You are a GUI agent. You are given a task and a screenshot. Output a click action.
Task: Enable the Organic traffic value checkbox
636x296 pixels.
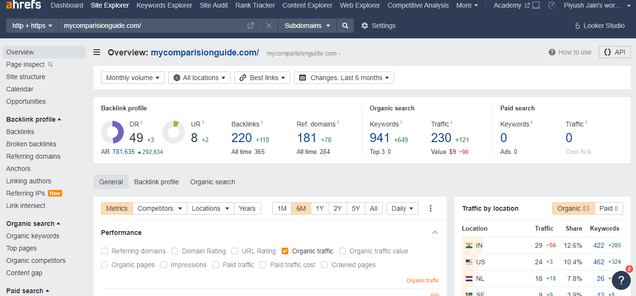pos(342,251)
